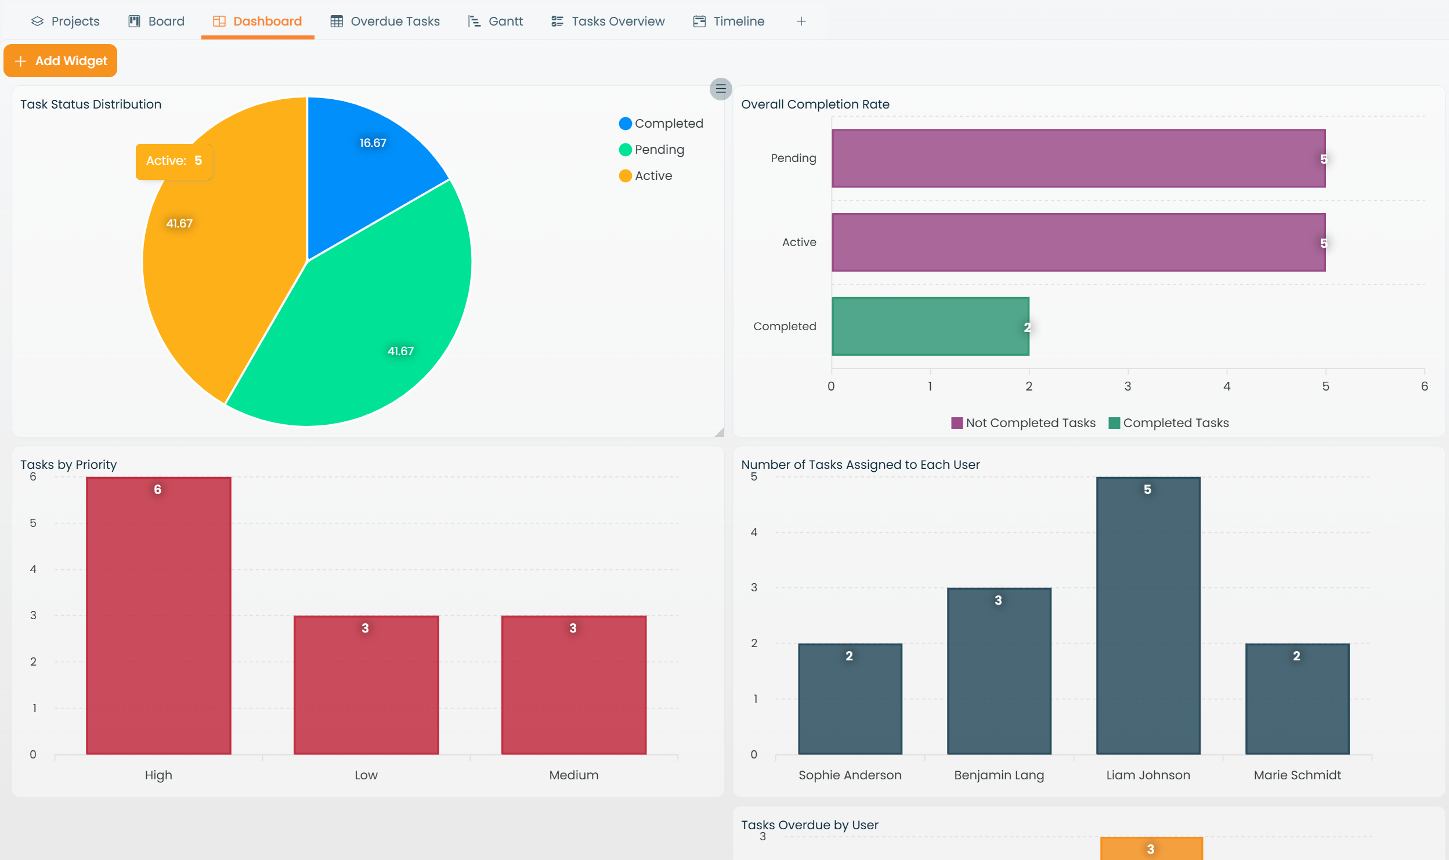Click the Gantt chart icon

tap(475, 21)
